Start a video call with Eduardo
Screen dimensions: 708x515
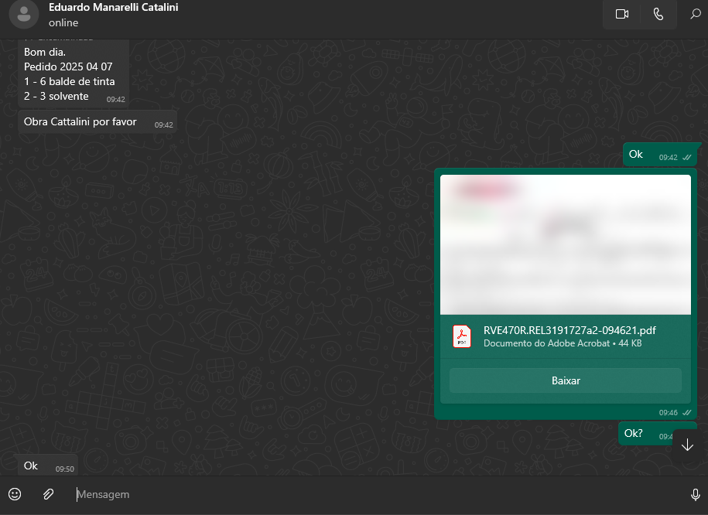tap(621, 14)
